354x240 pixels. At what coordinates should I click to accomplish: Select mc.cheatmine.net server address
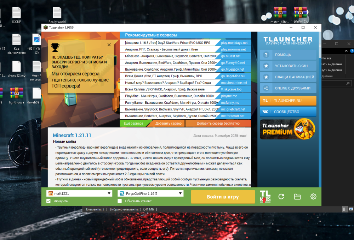pyautogui.click(x=234, y=83)
